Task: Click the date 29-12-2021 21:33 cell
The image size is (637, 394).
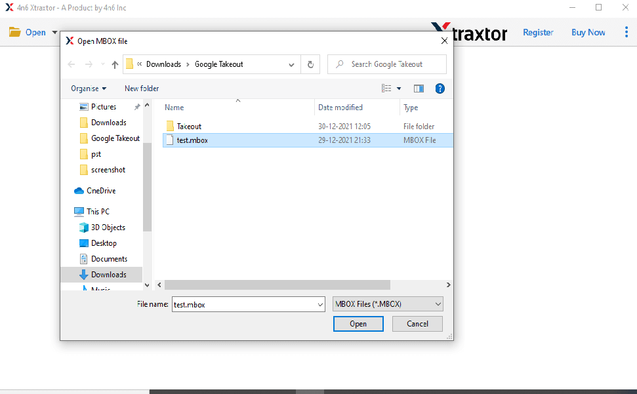Action: pos(344,140)
